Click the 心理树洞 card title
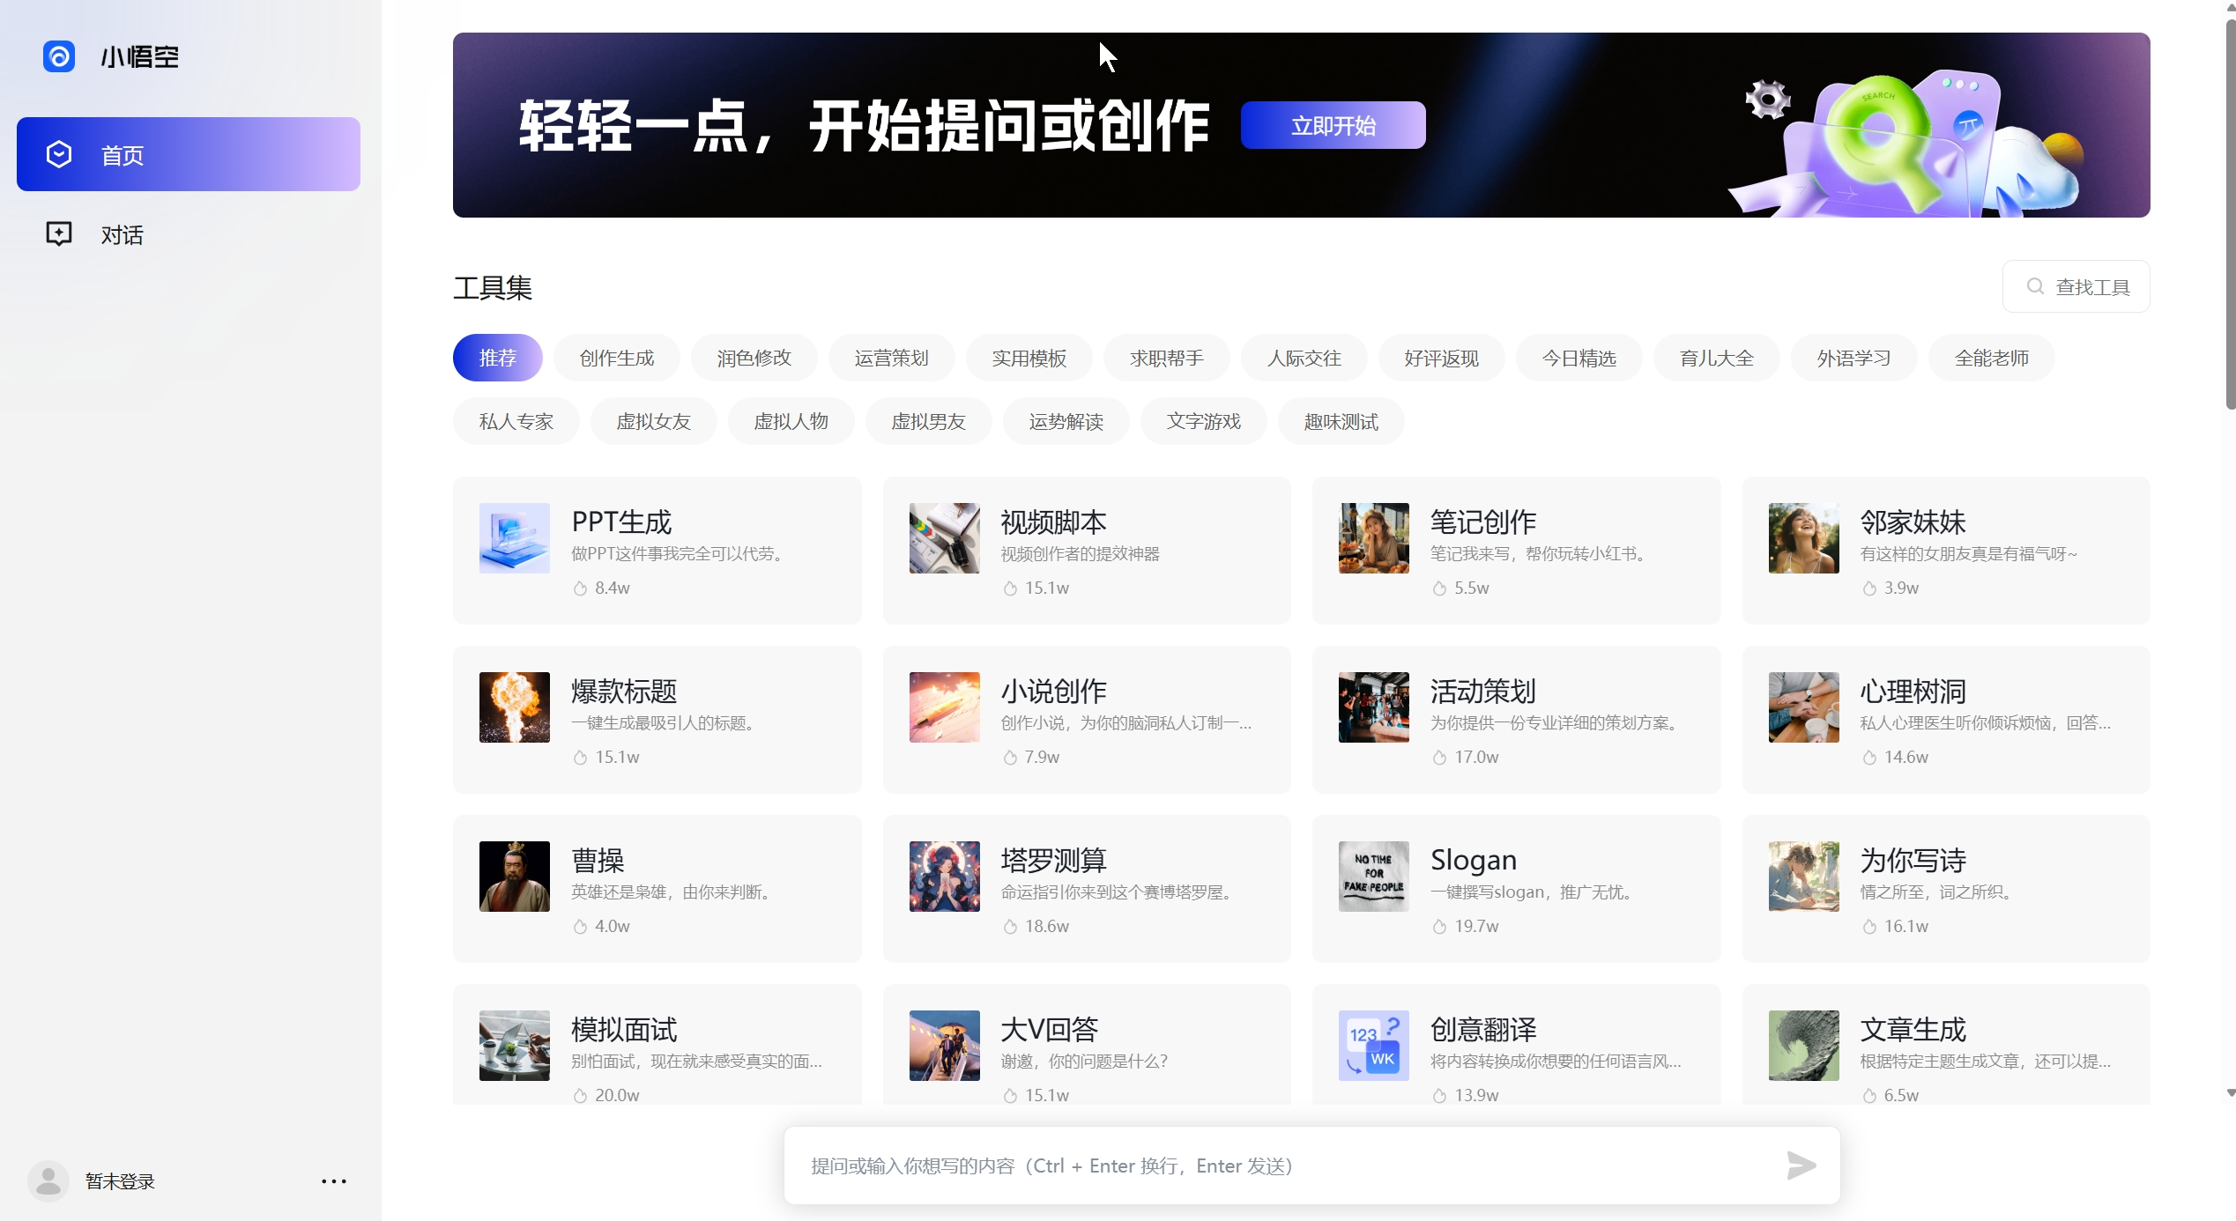This screenshot has height=1221, width=2236. [x=1913, y=692]
